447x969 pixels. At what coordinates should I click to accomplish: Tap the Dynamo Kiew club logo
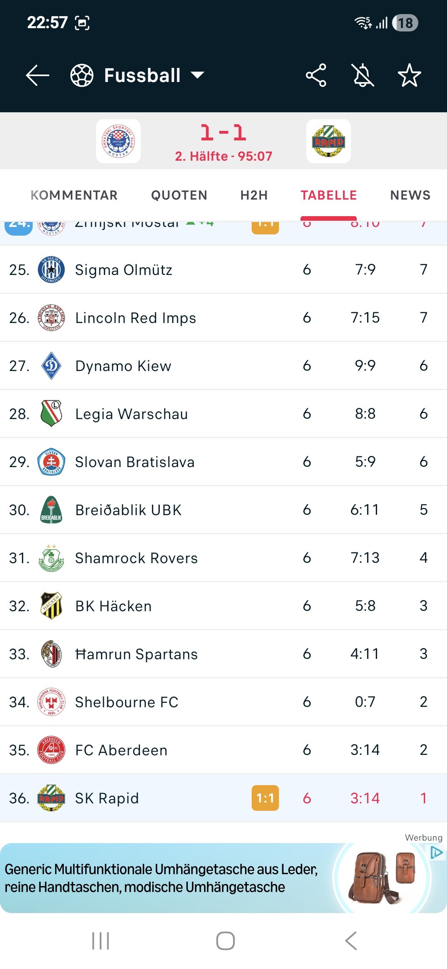click(51, 366)
